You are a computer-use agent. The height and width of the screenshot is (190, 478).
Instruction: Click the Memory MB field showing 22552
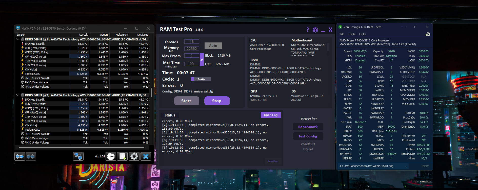click(x=192, y=49)
